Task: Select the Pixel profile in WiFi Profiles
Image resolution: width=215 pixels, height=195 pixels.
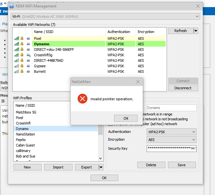Action: 56,118
